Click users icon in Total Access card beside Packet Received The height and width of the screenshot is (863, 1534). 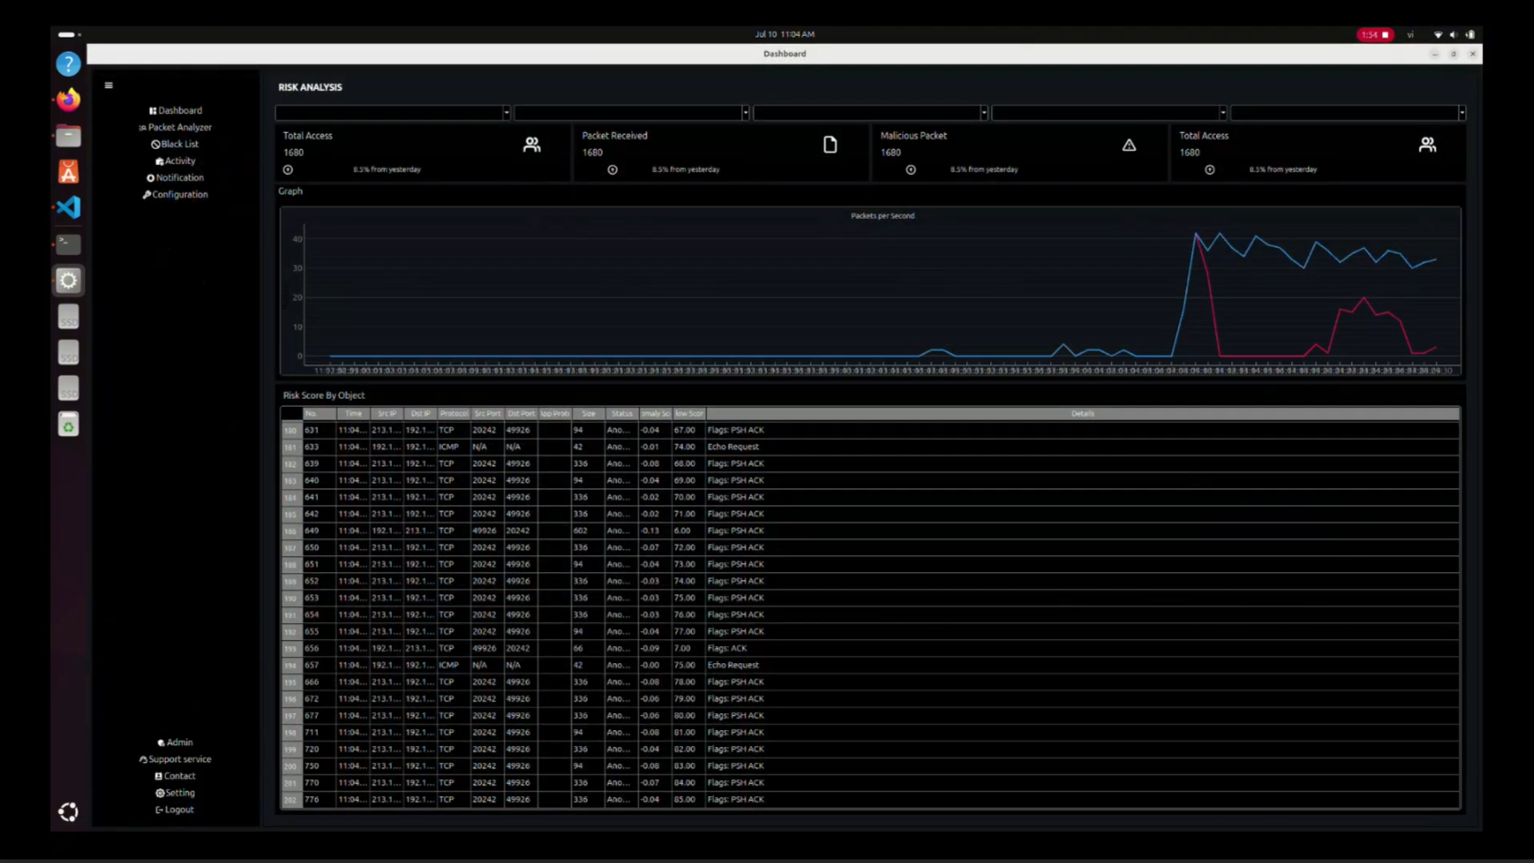click(532, 145)
